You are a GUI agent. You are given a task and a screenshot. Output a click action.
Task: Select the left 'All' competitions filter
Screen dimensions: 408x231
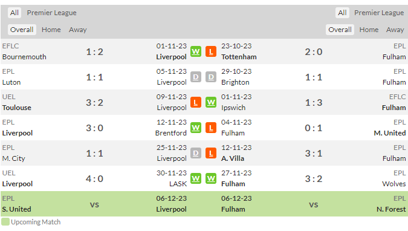point(15,13)
